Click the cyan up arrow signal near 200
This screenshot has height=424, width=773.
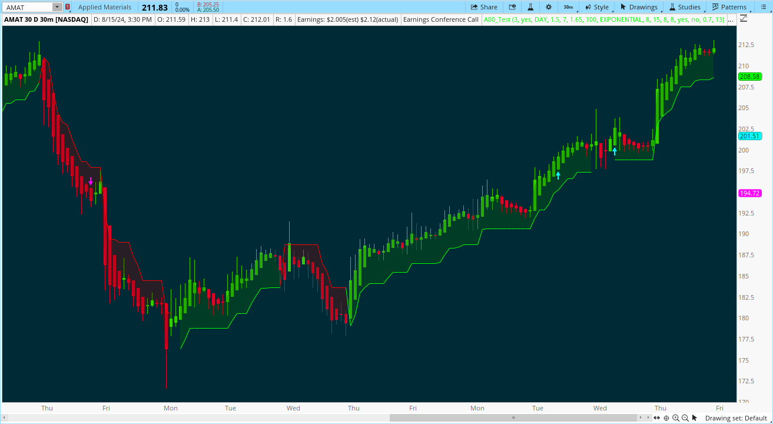pyautogui.click(x=615, y=151)
